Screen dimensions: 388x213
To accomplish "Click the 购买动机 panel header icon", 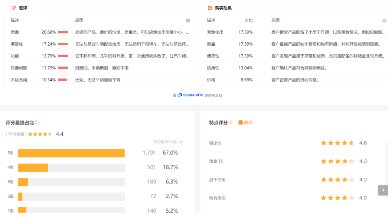I will (x=210, y=8).
